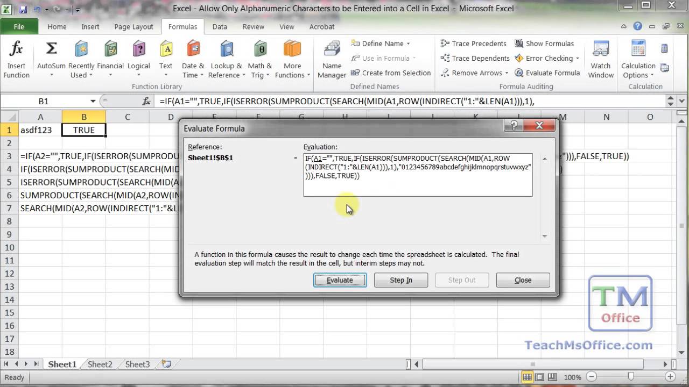Switch to the Review ribbon tab
This screenshot has width=689, height=387.
pyautogui.click(x=253, y=26)
